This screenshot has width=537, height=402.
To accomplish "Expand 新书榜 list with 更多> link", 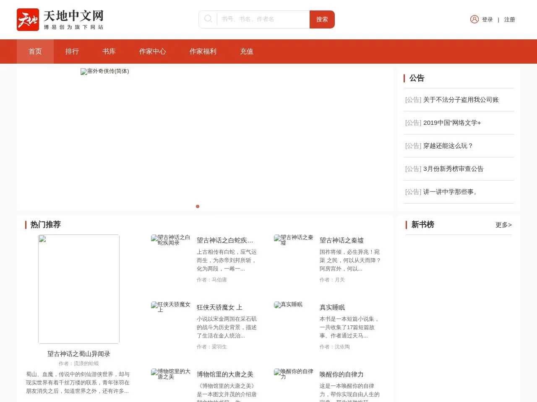I will (x=503, y=225).
